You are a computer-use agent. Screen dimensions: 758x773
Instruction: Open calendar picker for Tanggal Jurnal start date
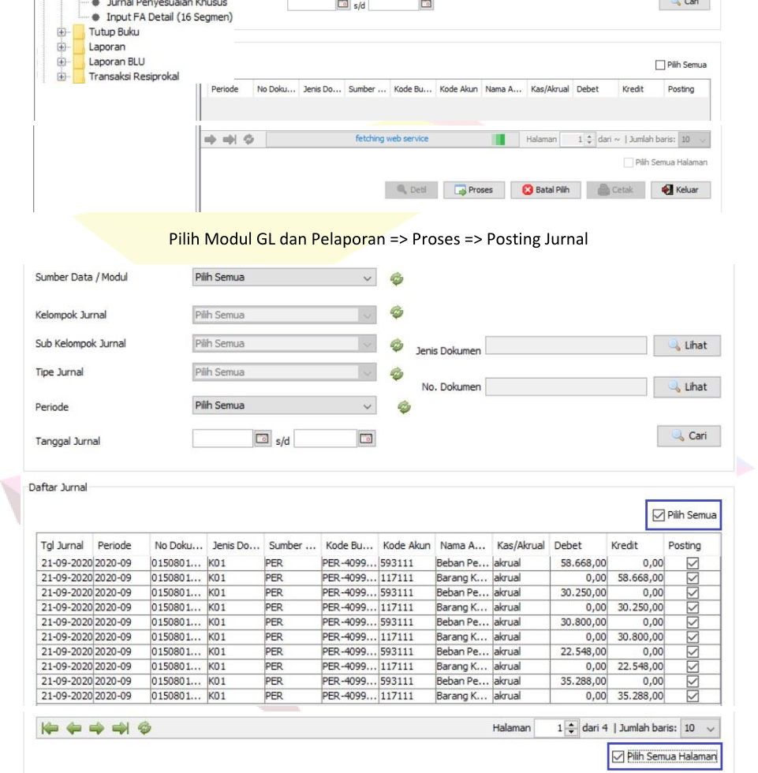[263, 439]
